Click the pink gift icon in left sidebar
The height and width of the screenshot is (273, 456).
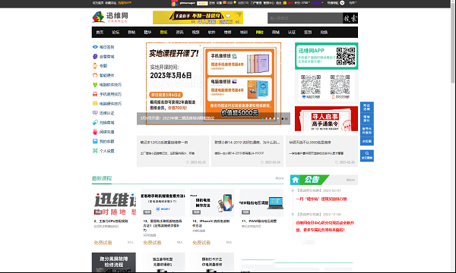tap(95, 132)
